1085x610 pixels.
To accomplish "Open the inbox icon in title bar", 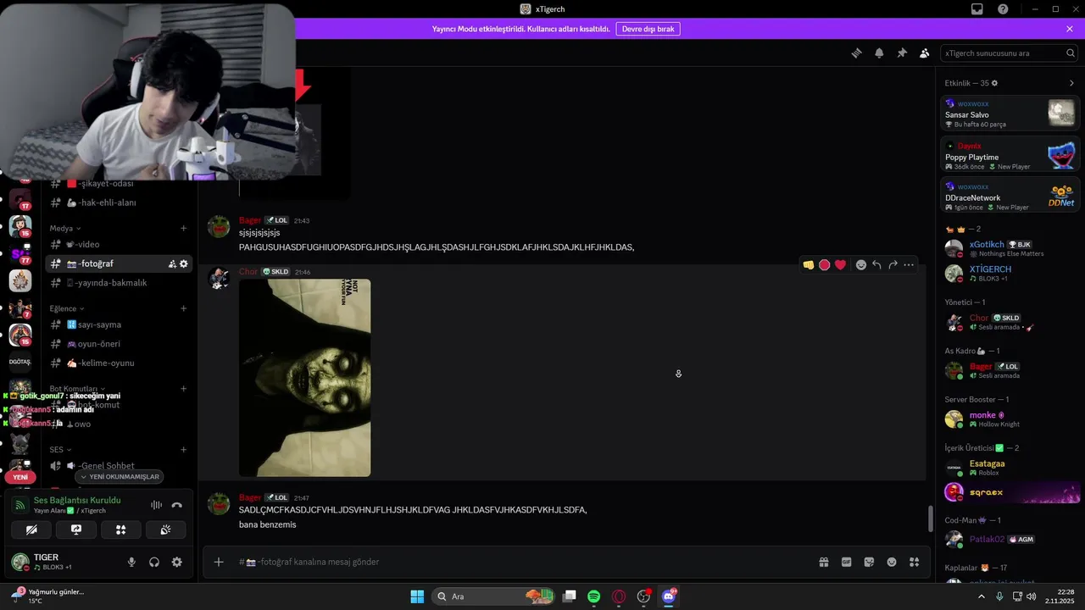I will tap(976, 9).
